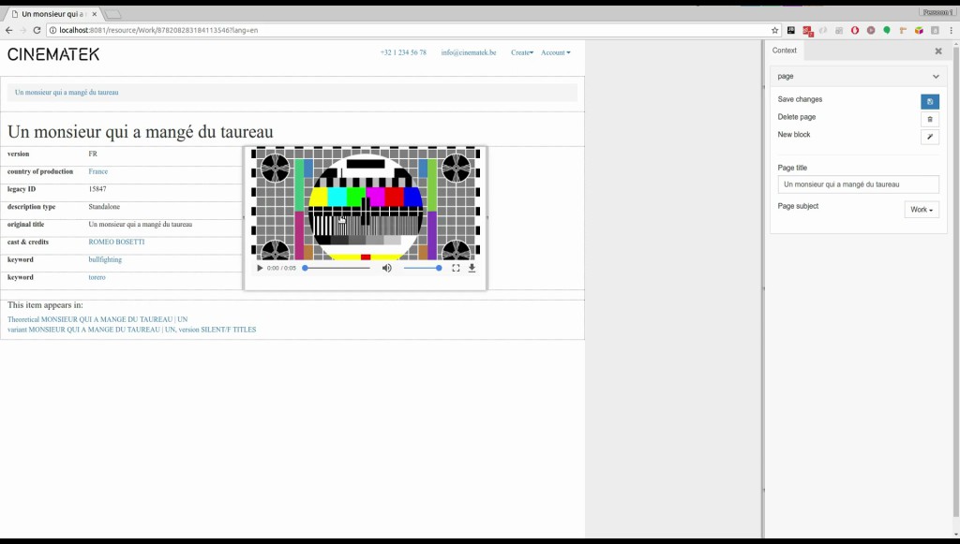Click the grey play-circle extension icon
This screenshot has width=960, height=544.
[x=871, y=30]
